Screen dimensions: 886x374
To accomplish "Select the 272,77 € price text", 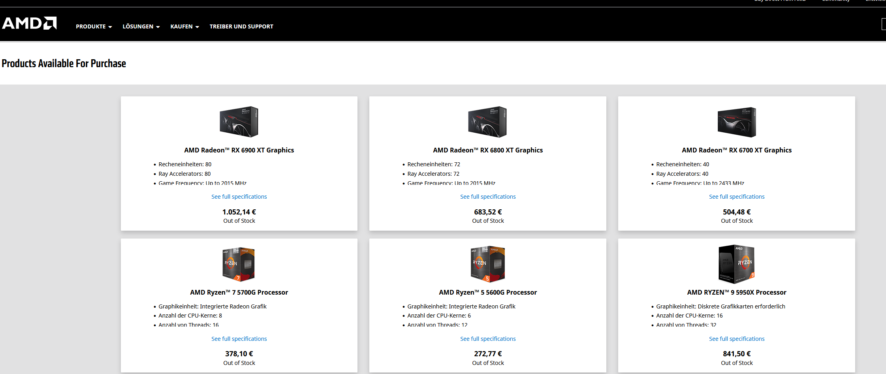I will (488, 354).
